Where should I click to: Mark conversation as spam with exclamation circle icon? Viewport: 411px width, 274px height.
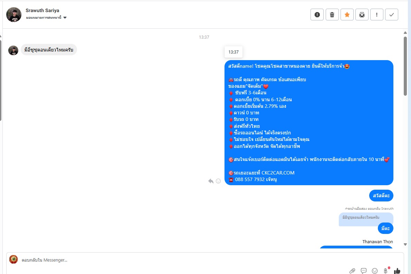(317, 15)
